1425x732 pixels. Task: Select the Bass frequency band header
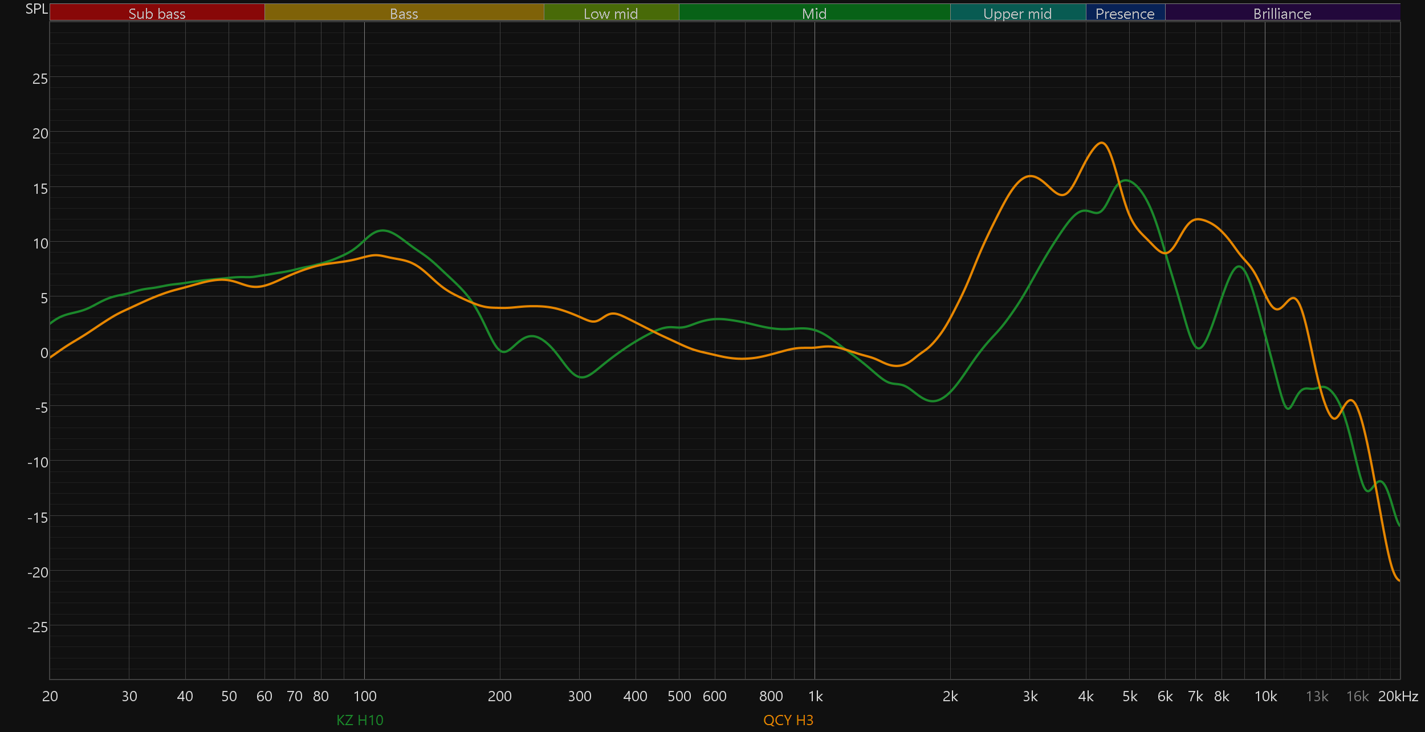[x=404, y=13]
